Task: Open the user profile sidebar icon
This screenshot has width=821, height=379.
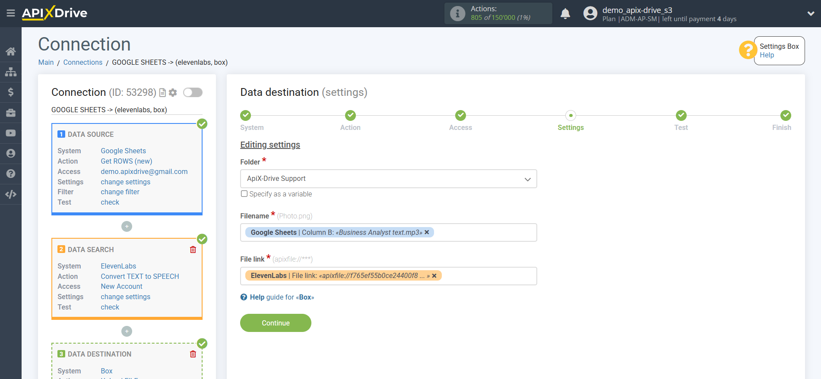Action: click(11, 153)
